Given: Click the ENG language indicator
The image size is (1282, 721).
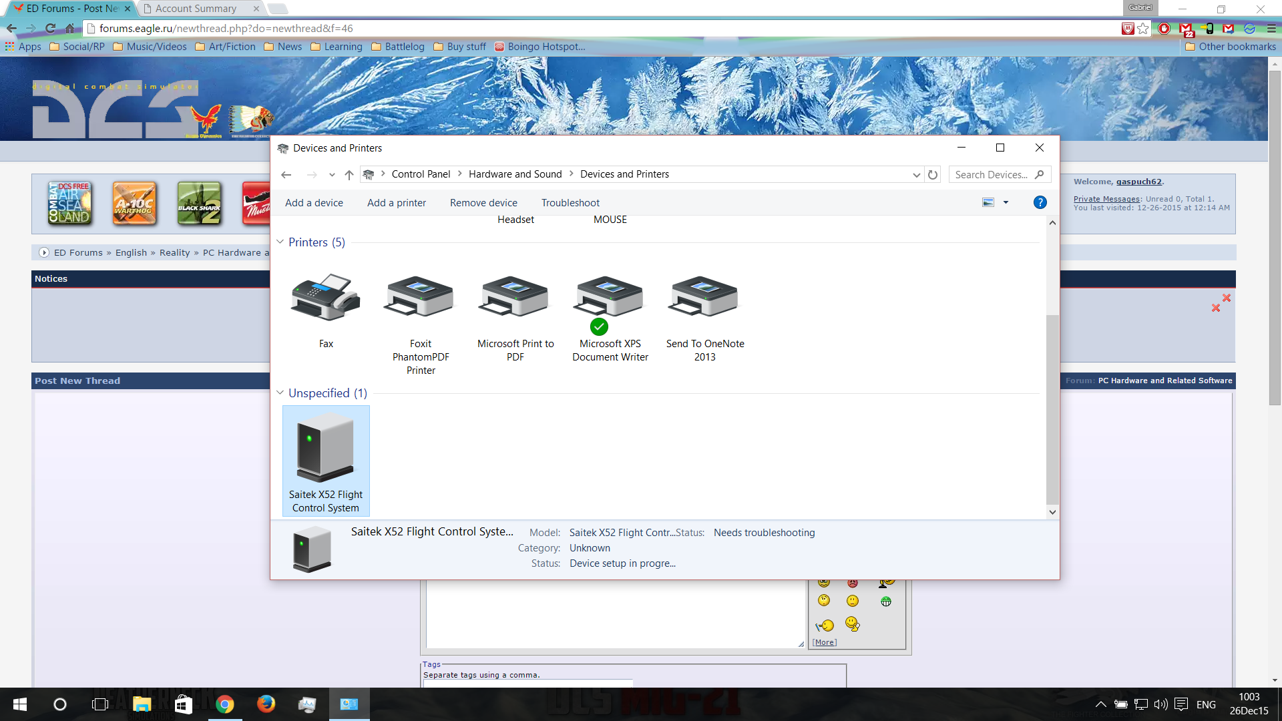Looking at the screenshot, I should 1206,704.
